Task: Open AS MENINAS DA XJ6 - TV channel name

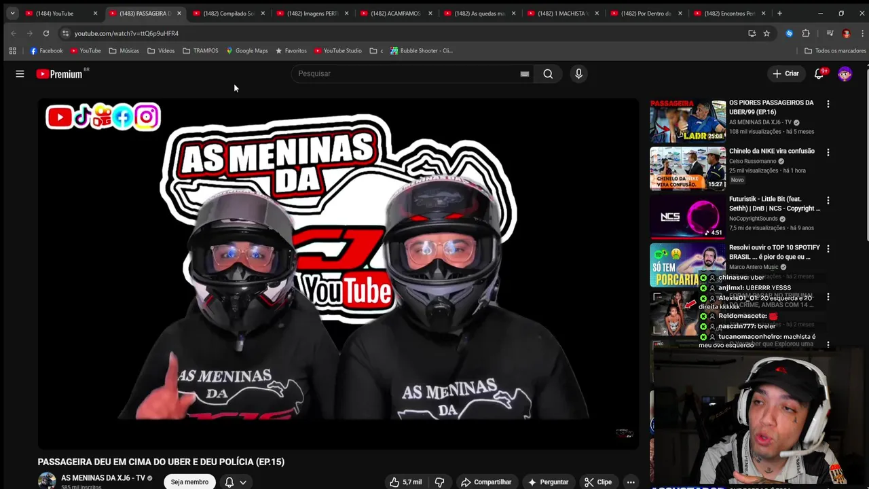Action: (103, 478)
